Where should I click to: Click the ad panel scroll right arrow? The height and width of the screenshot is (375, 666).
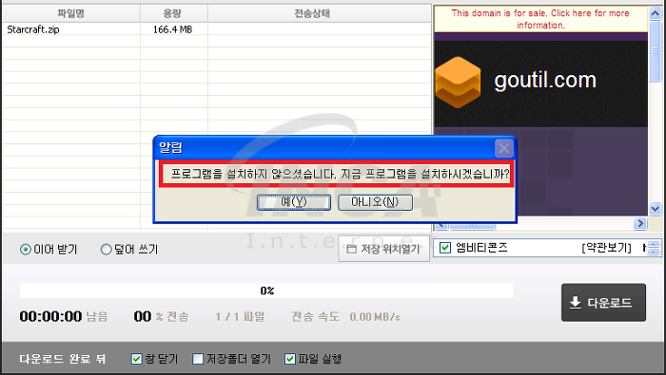click(639, 223)
